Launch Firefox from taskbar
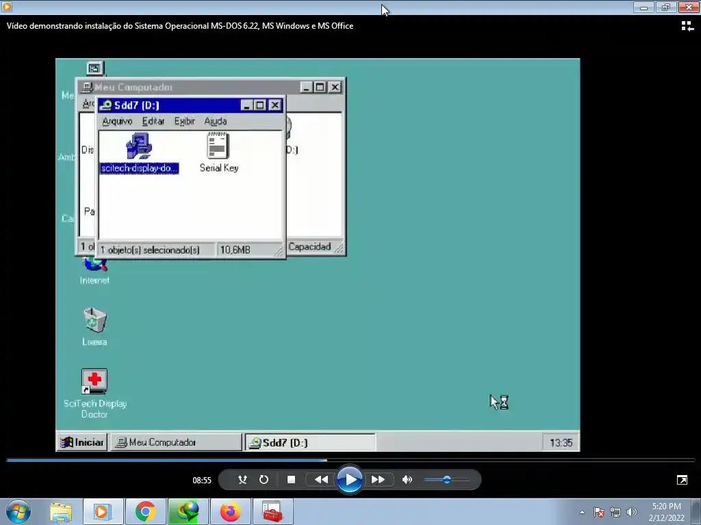 pos(230,512)
